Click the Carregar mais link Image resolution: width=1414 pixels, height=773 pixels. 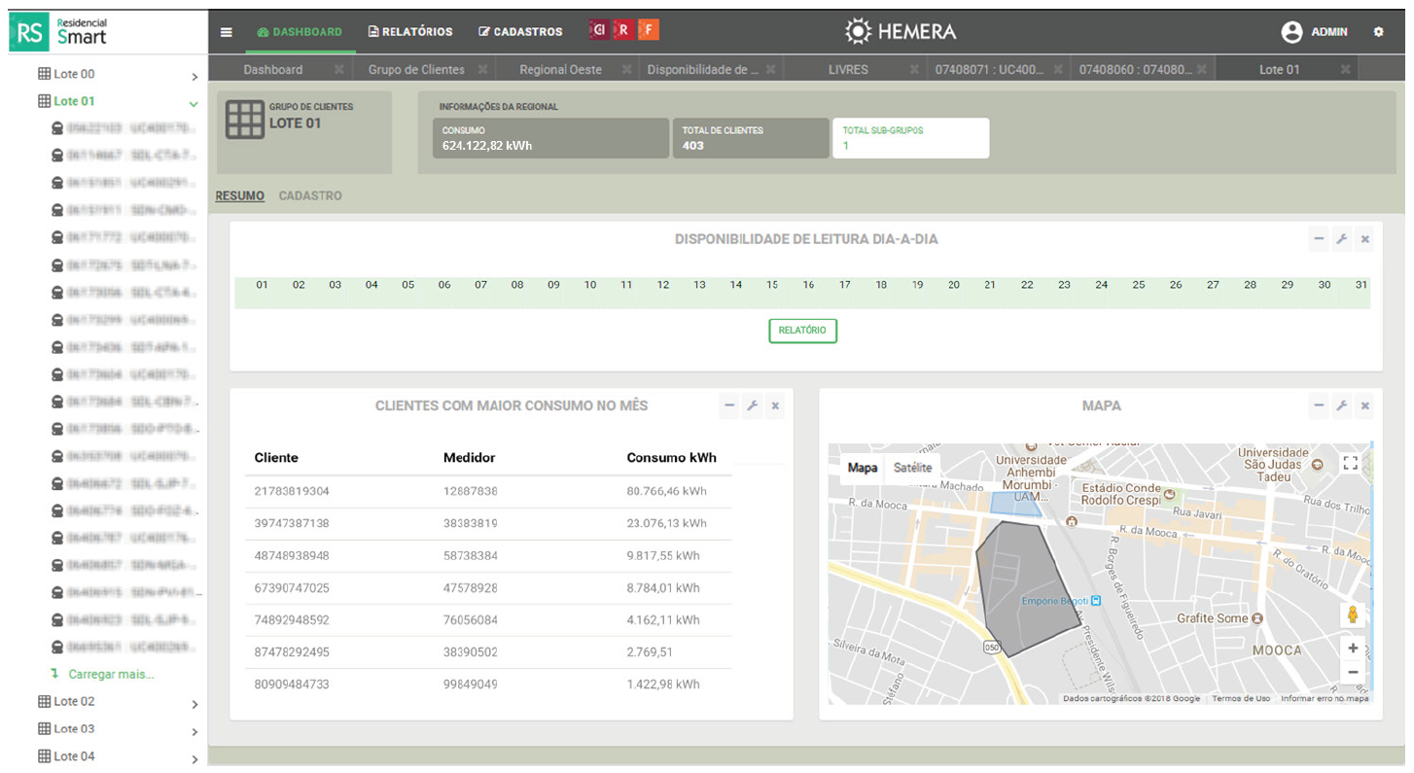pos(110,674)
